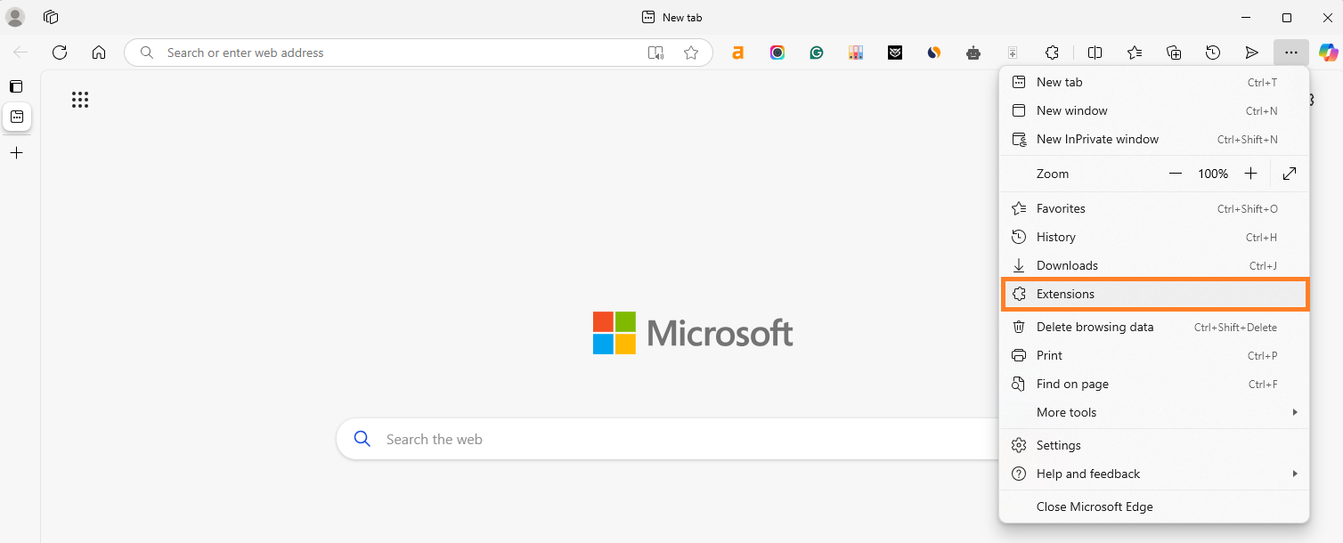Expand Help and feedback submenu
1343x543 pixels.
coord(1154,474)
